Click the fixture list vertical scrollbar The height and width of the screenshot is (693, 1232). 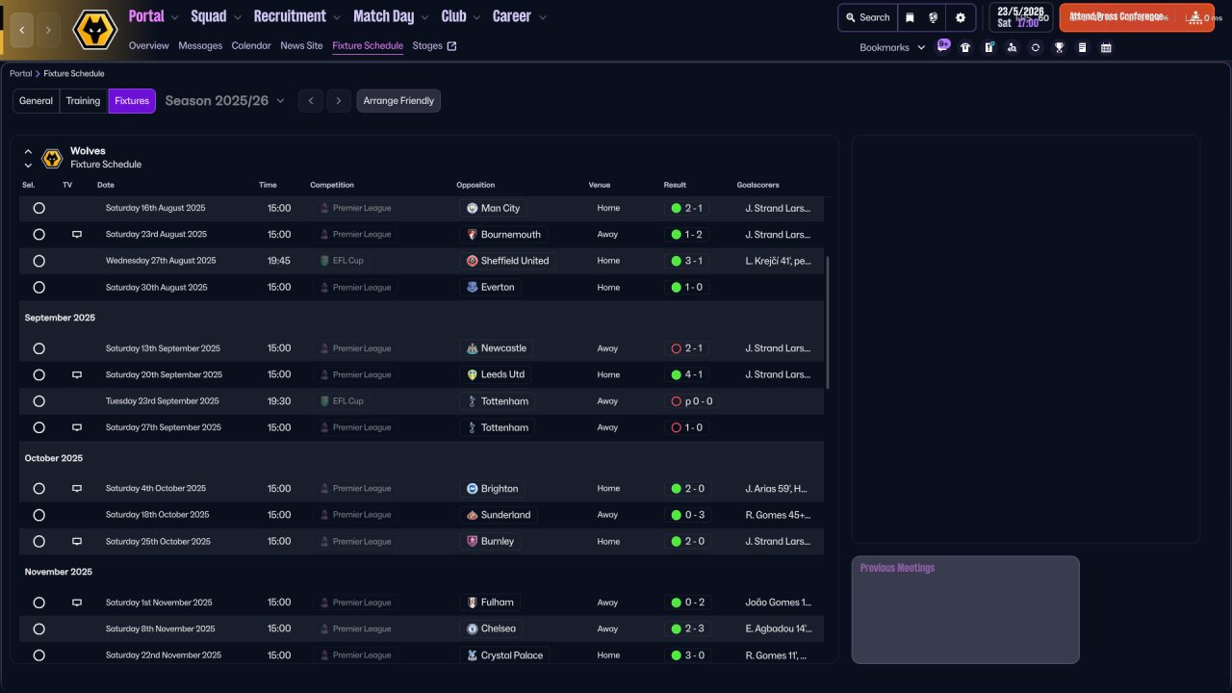click(828, 322)
